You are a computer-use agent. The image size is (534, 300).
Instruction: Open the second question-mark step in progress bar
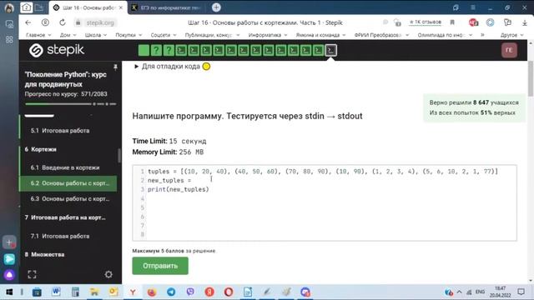point(169,50)
